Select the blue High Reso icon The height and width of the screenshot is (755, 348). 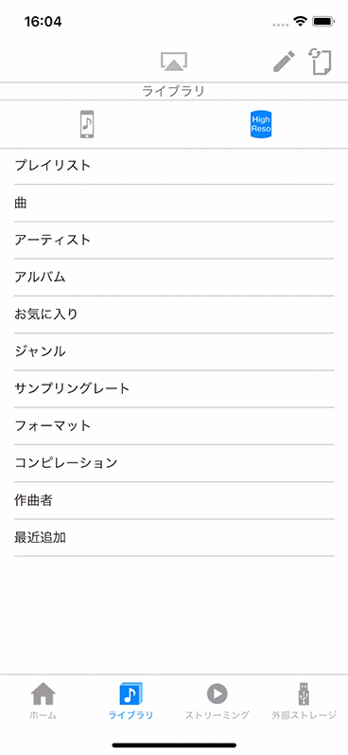(x=261, y=125)
